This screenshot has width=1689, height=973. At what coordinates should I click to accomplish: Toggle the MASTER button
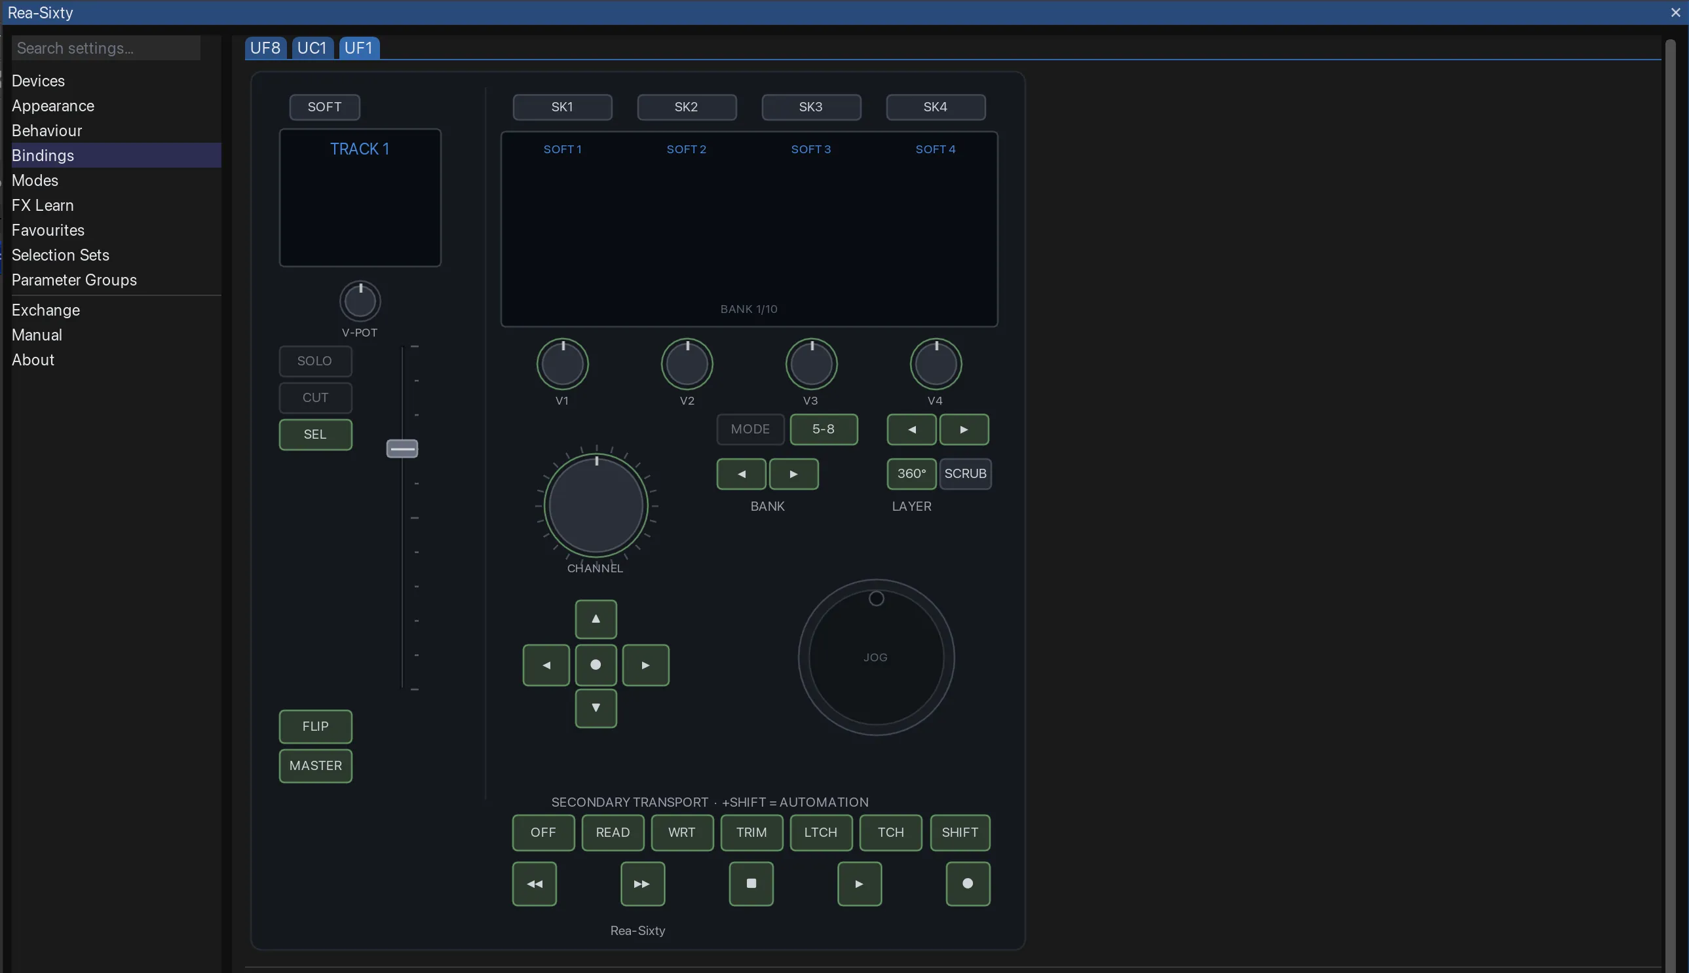pos(316,766)
